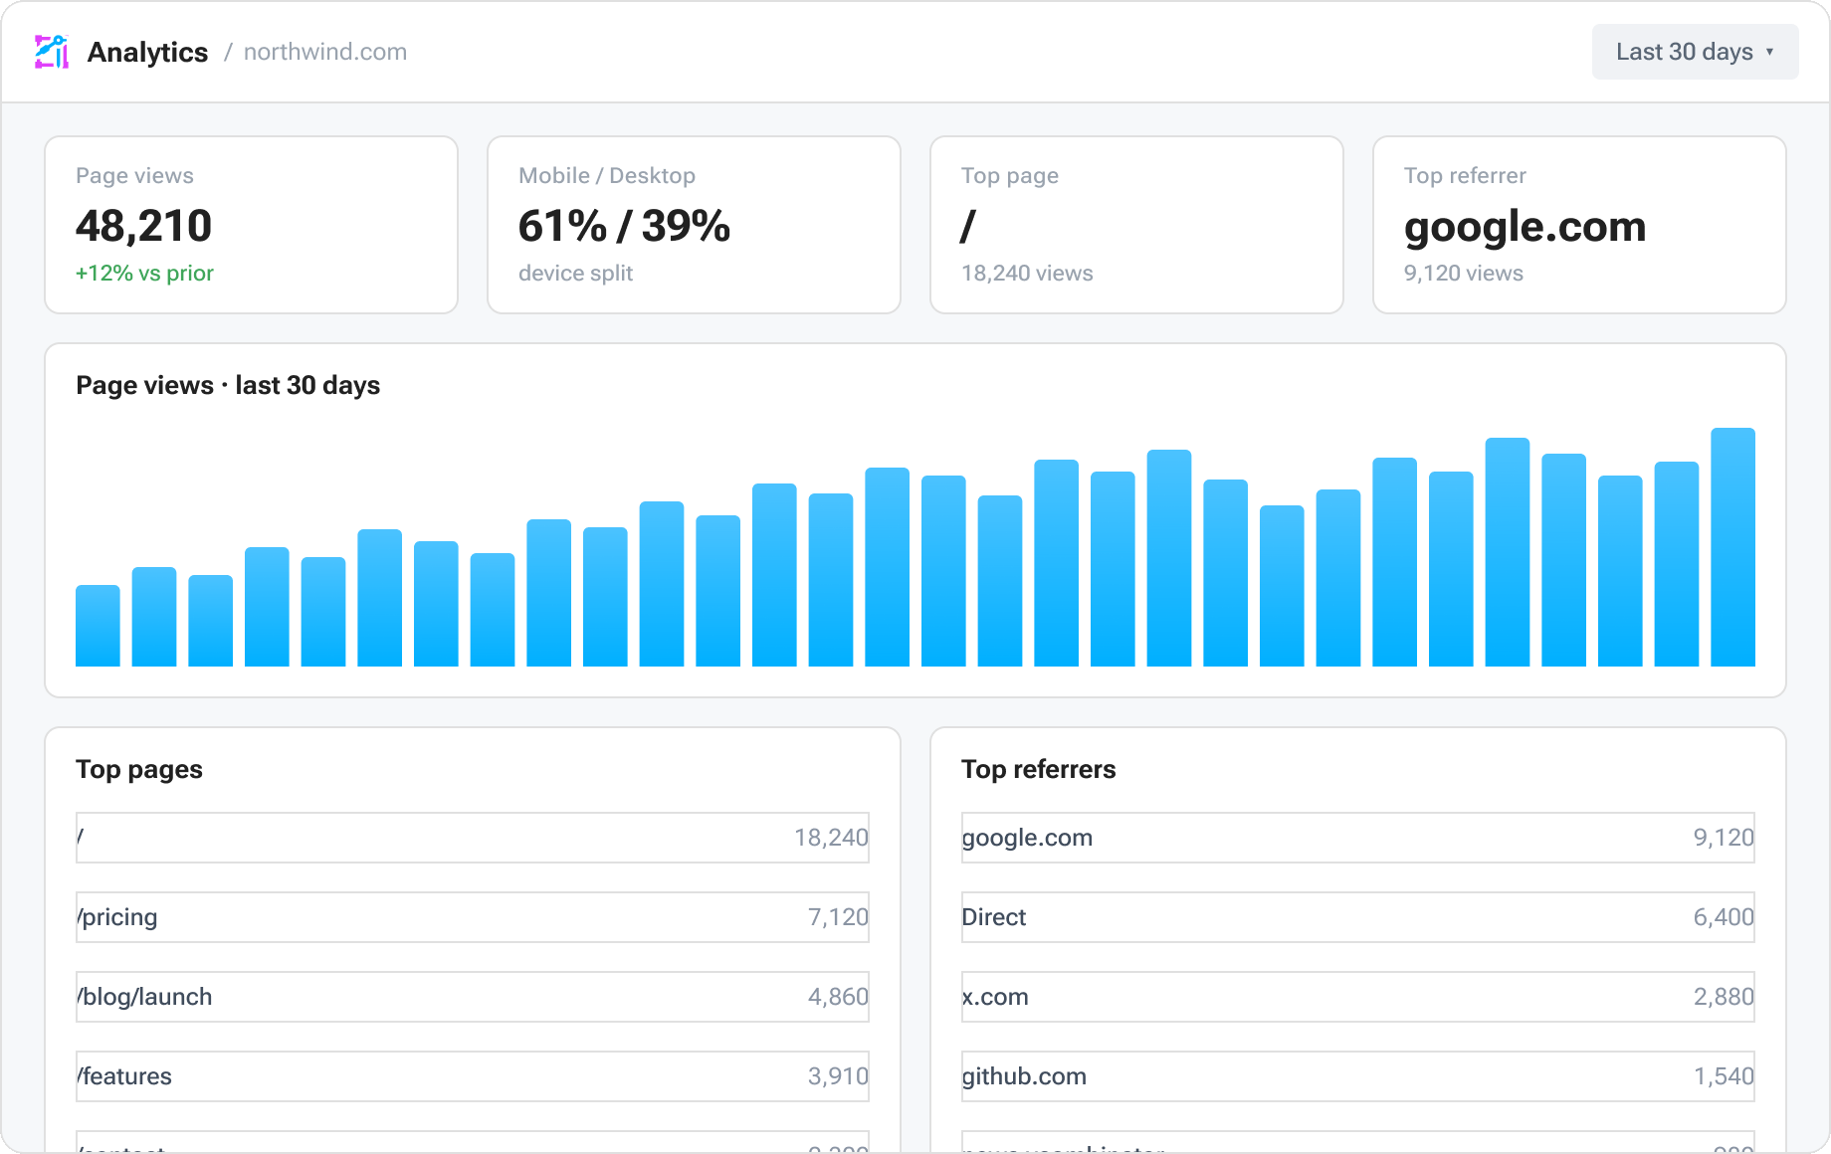Click the Analytics logo icon
Viewport: 1831px width, 1154px height.
[x=52, y=52]
